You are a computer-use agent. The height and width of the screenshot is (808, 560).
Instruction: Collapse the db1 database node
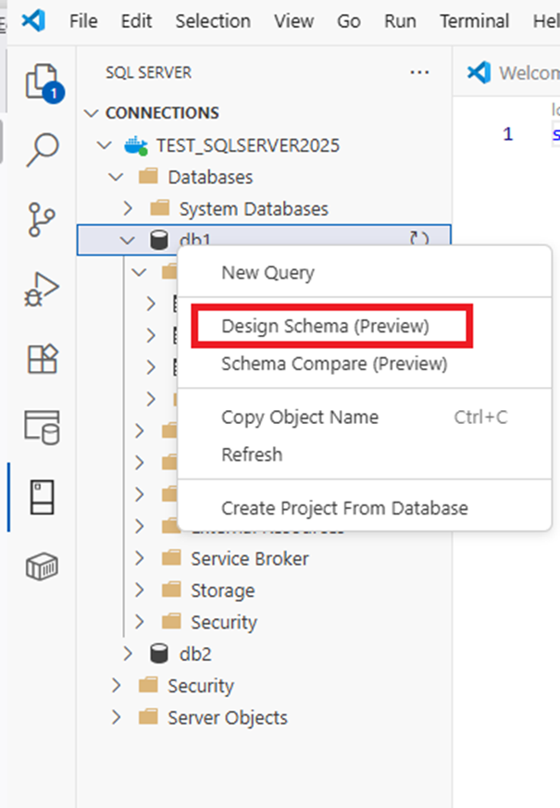(127, 240)
